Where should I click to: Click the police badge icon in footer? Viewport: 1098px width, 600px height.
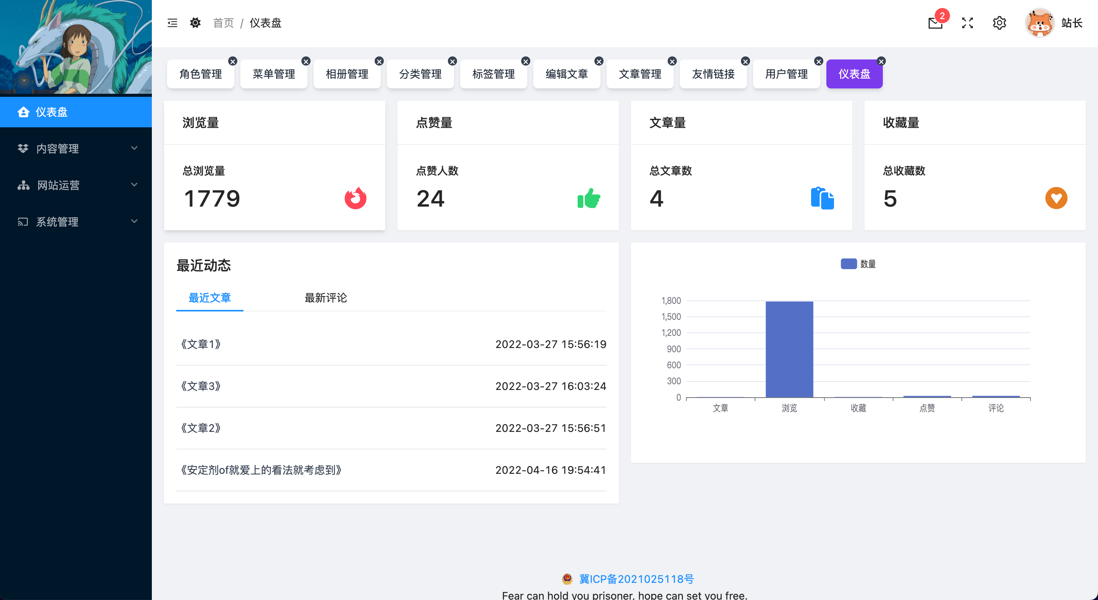click(567, 579)
